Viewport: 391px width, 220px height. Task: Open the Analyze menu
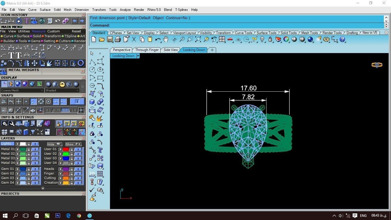[125, 10]
